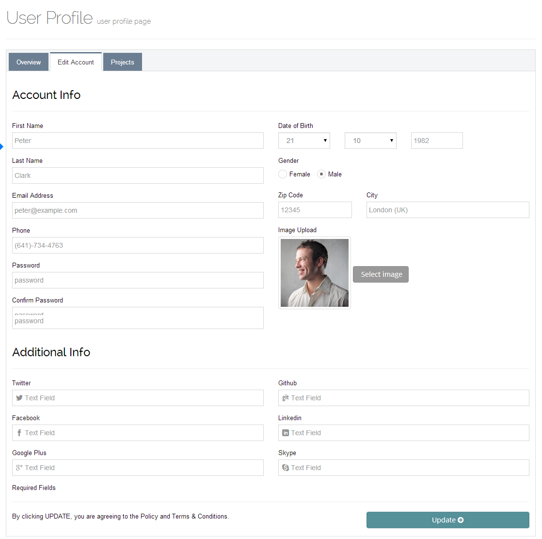Click the Update button
The height and width of the screenshot is (539, 542).
click(448, 520)
